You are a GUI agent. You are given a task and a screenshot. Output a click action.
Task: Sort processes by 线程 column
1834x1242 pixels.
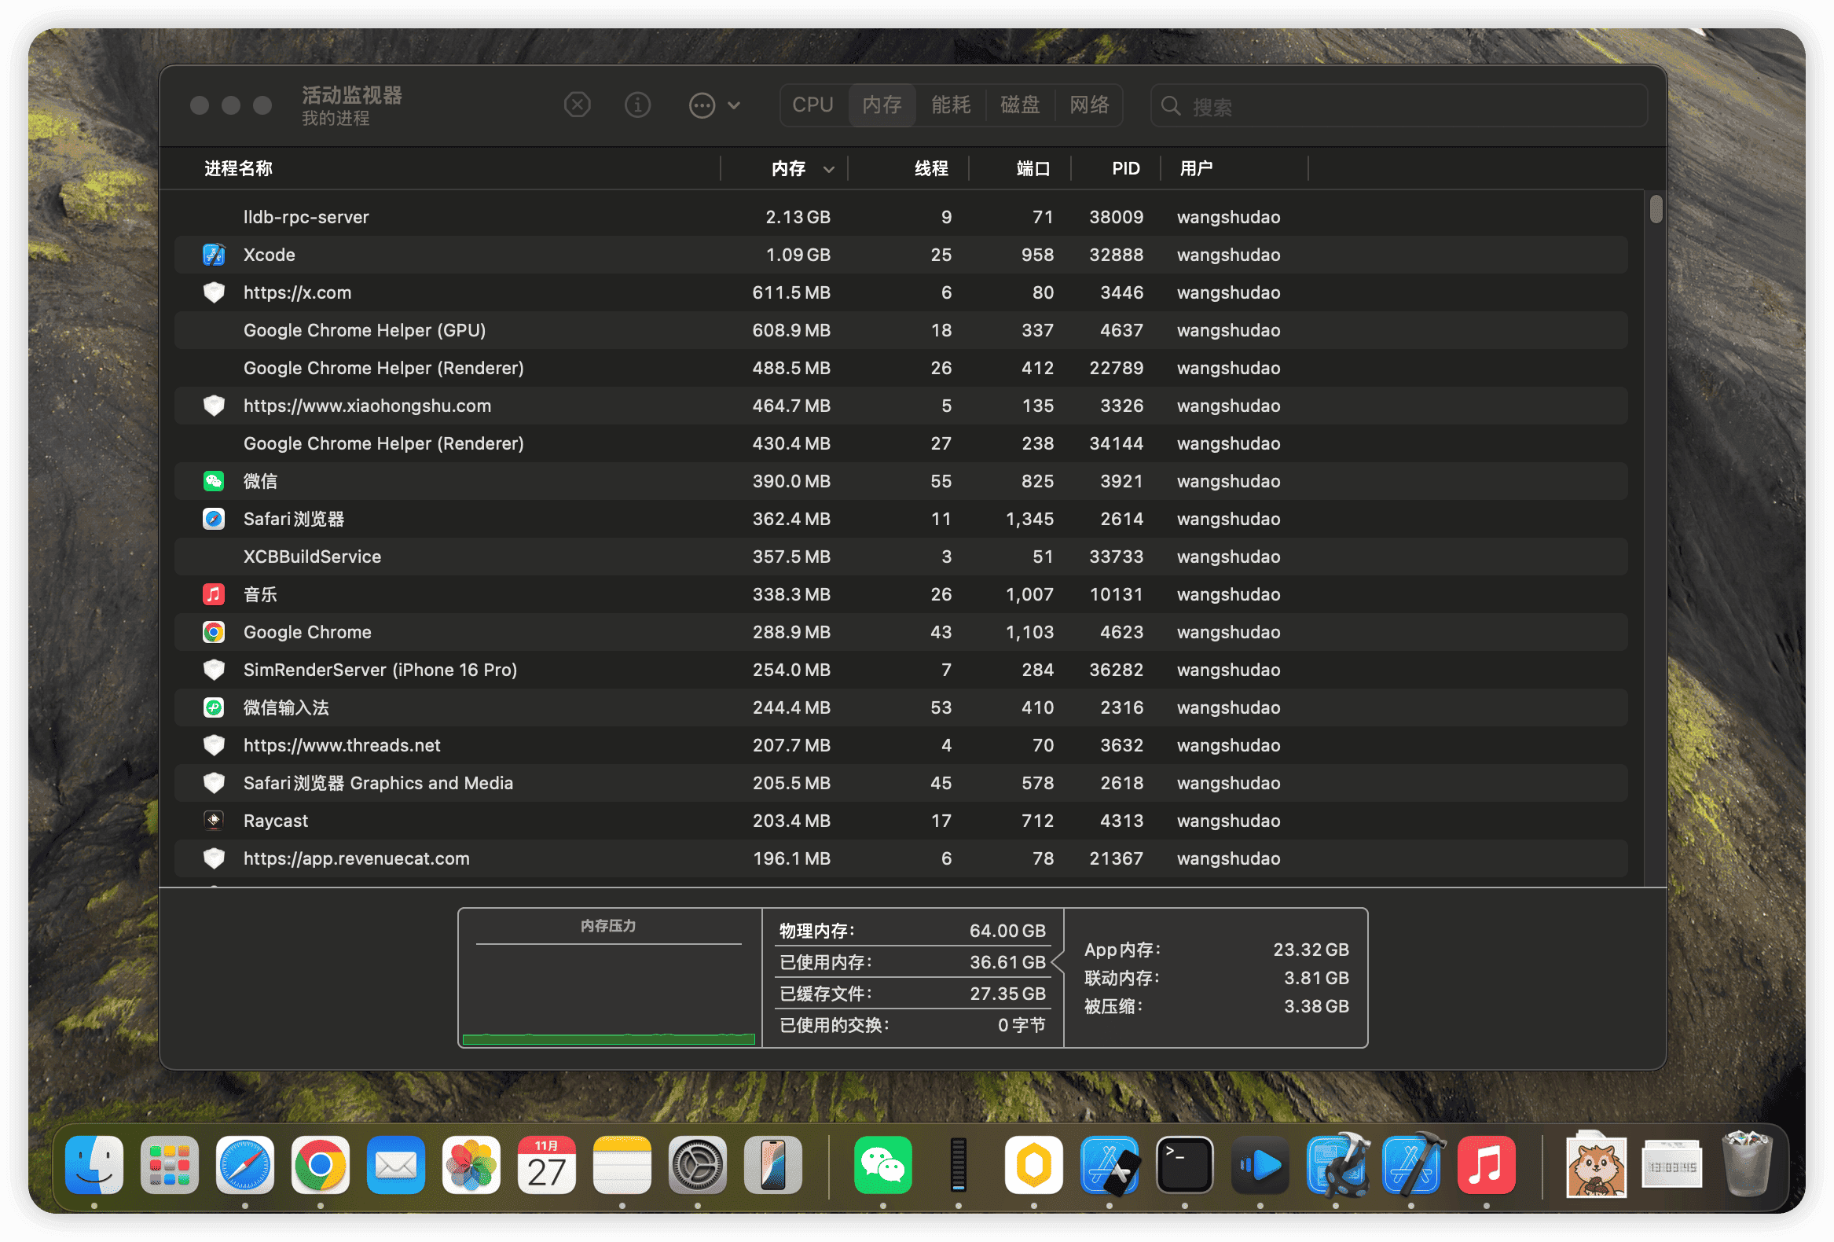(931, 168)
